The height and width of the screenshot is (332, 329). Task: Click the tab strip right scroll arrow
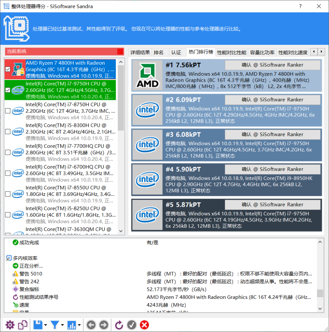321,52
